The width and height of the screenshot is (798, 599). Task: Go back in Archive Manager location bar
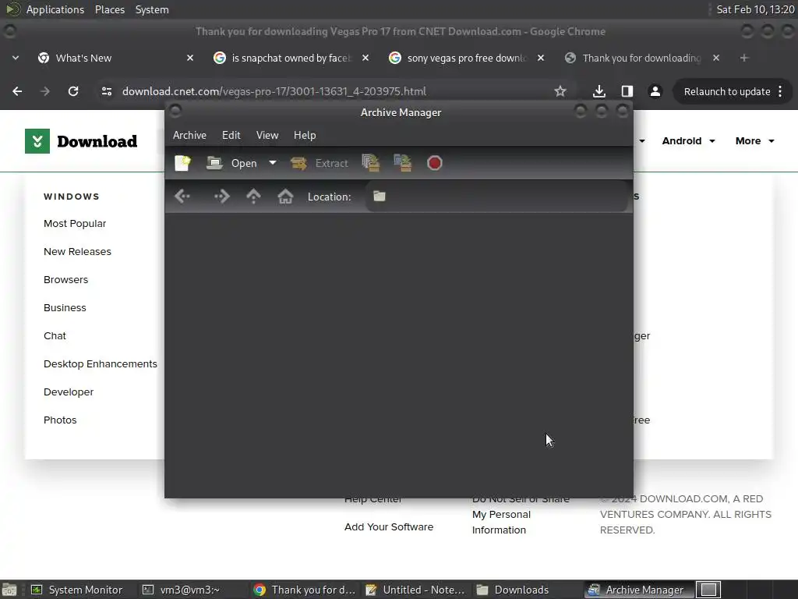(182, 196)
